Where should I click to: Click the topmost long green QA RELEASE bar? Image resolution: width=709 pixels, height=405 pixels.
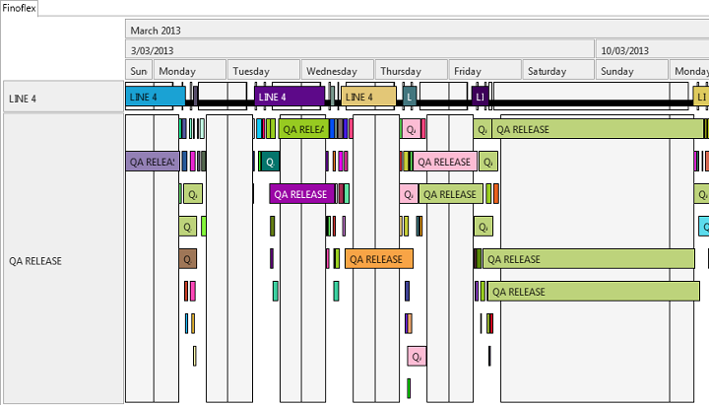click(x=598, y=129)
